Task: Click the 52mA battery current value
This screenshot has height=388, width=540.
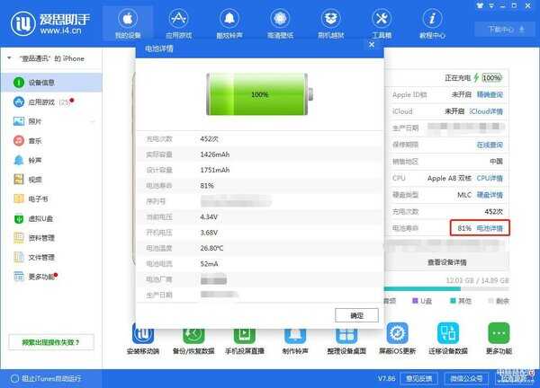Action: click(x=210, y=264)
